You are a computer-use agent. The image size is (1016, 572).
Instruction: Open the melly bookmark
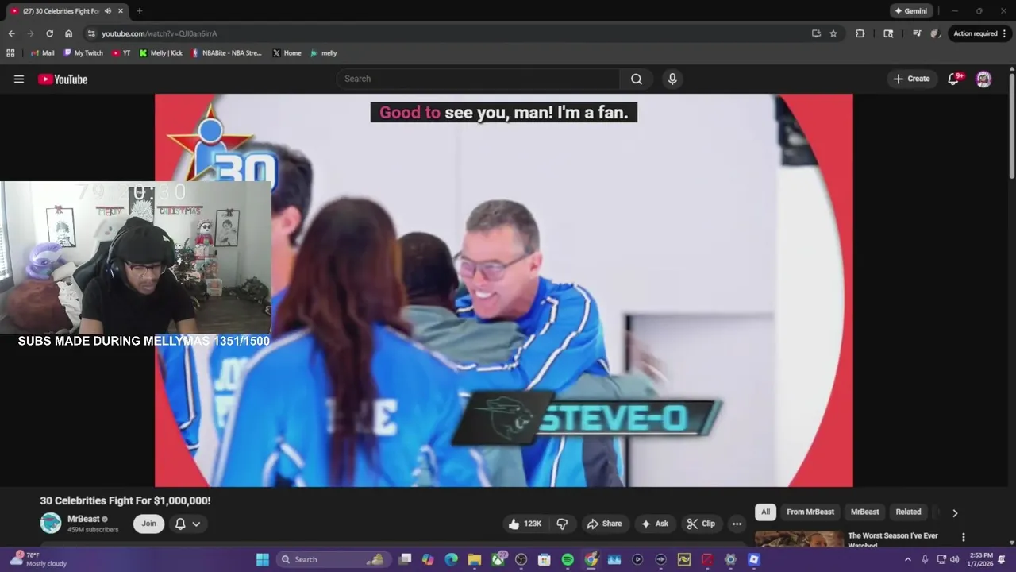(324, 53)
